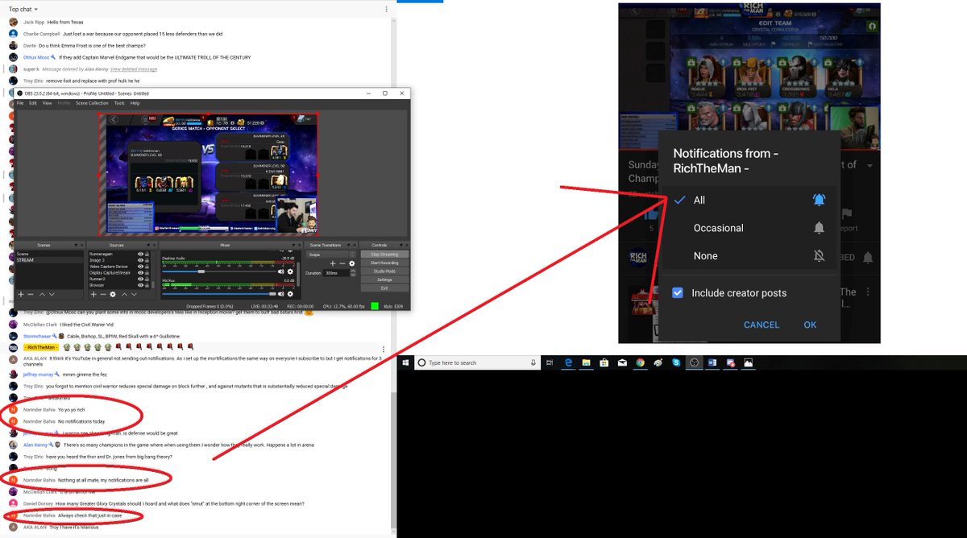967x538 pixels.
Task: Open View menu in OBS
Action: tap(46, 103)
